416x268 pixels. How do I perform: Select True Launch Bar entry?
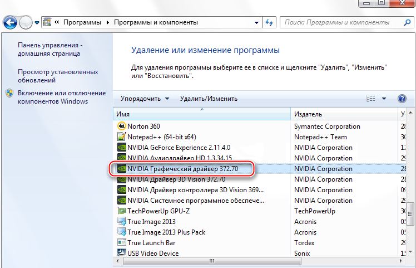tap(151, 243)
